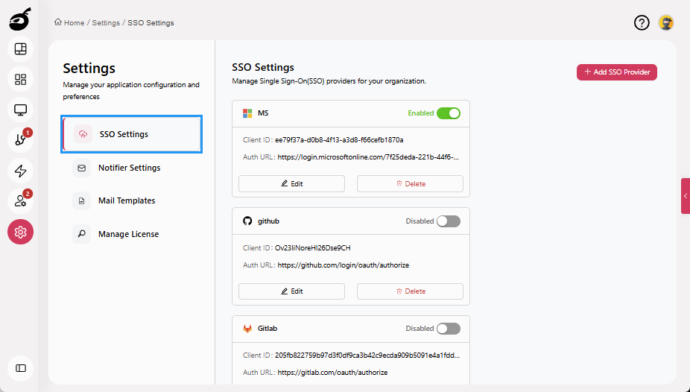Edit the github provider

pos(292,291)
